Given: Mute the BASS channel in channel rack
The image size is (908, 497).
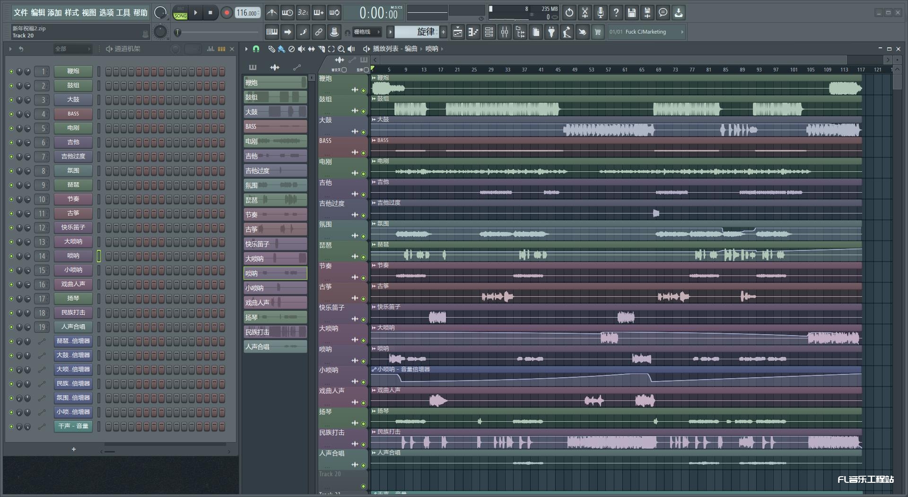Looking at the screenshot, I should coord(11,114).
